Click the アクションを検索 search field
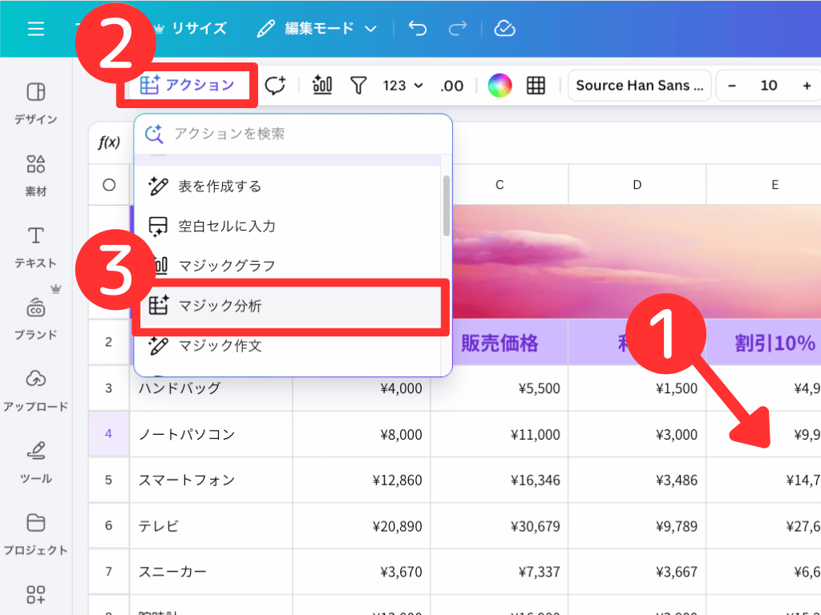The width and height of the screenshot is (821, 615). click(x=305, y=134)
